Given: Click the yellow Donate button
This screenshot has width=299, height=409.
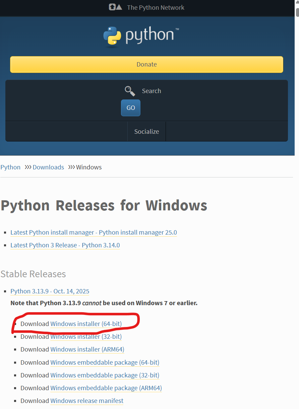Looking at the screenshot, I should click(146, 65).
